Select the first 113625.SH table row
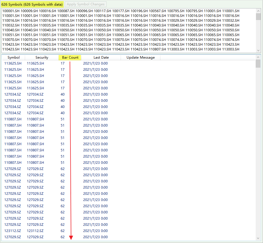The width and height of the screenshot is (263, 243). coord(13,63)
